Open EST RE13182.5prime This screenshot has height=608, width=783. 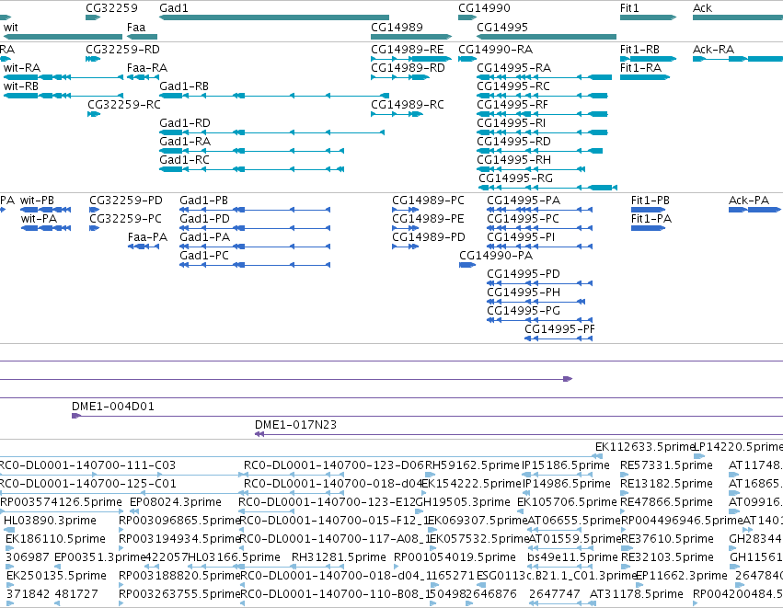pyautogui.click(x=667, y=484)
